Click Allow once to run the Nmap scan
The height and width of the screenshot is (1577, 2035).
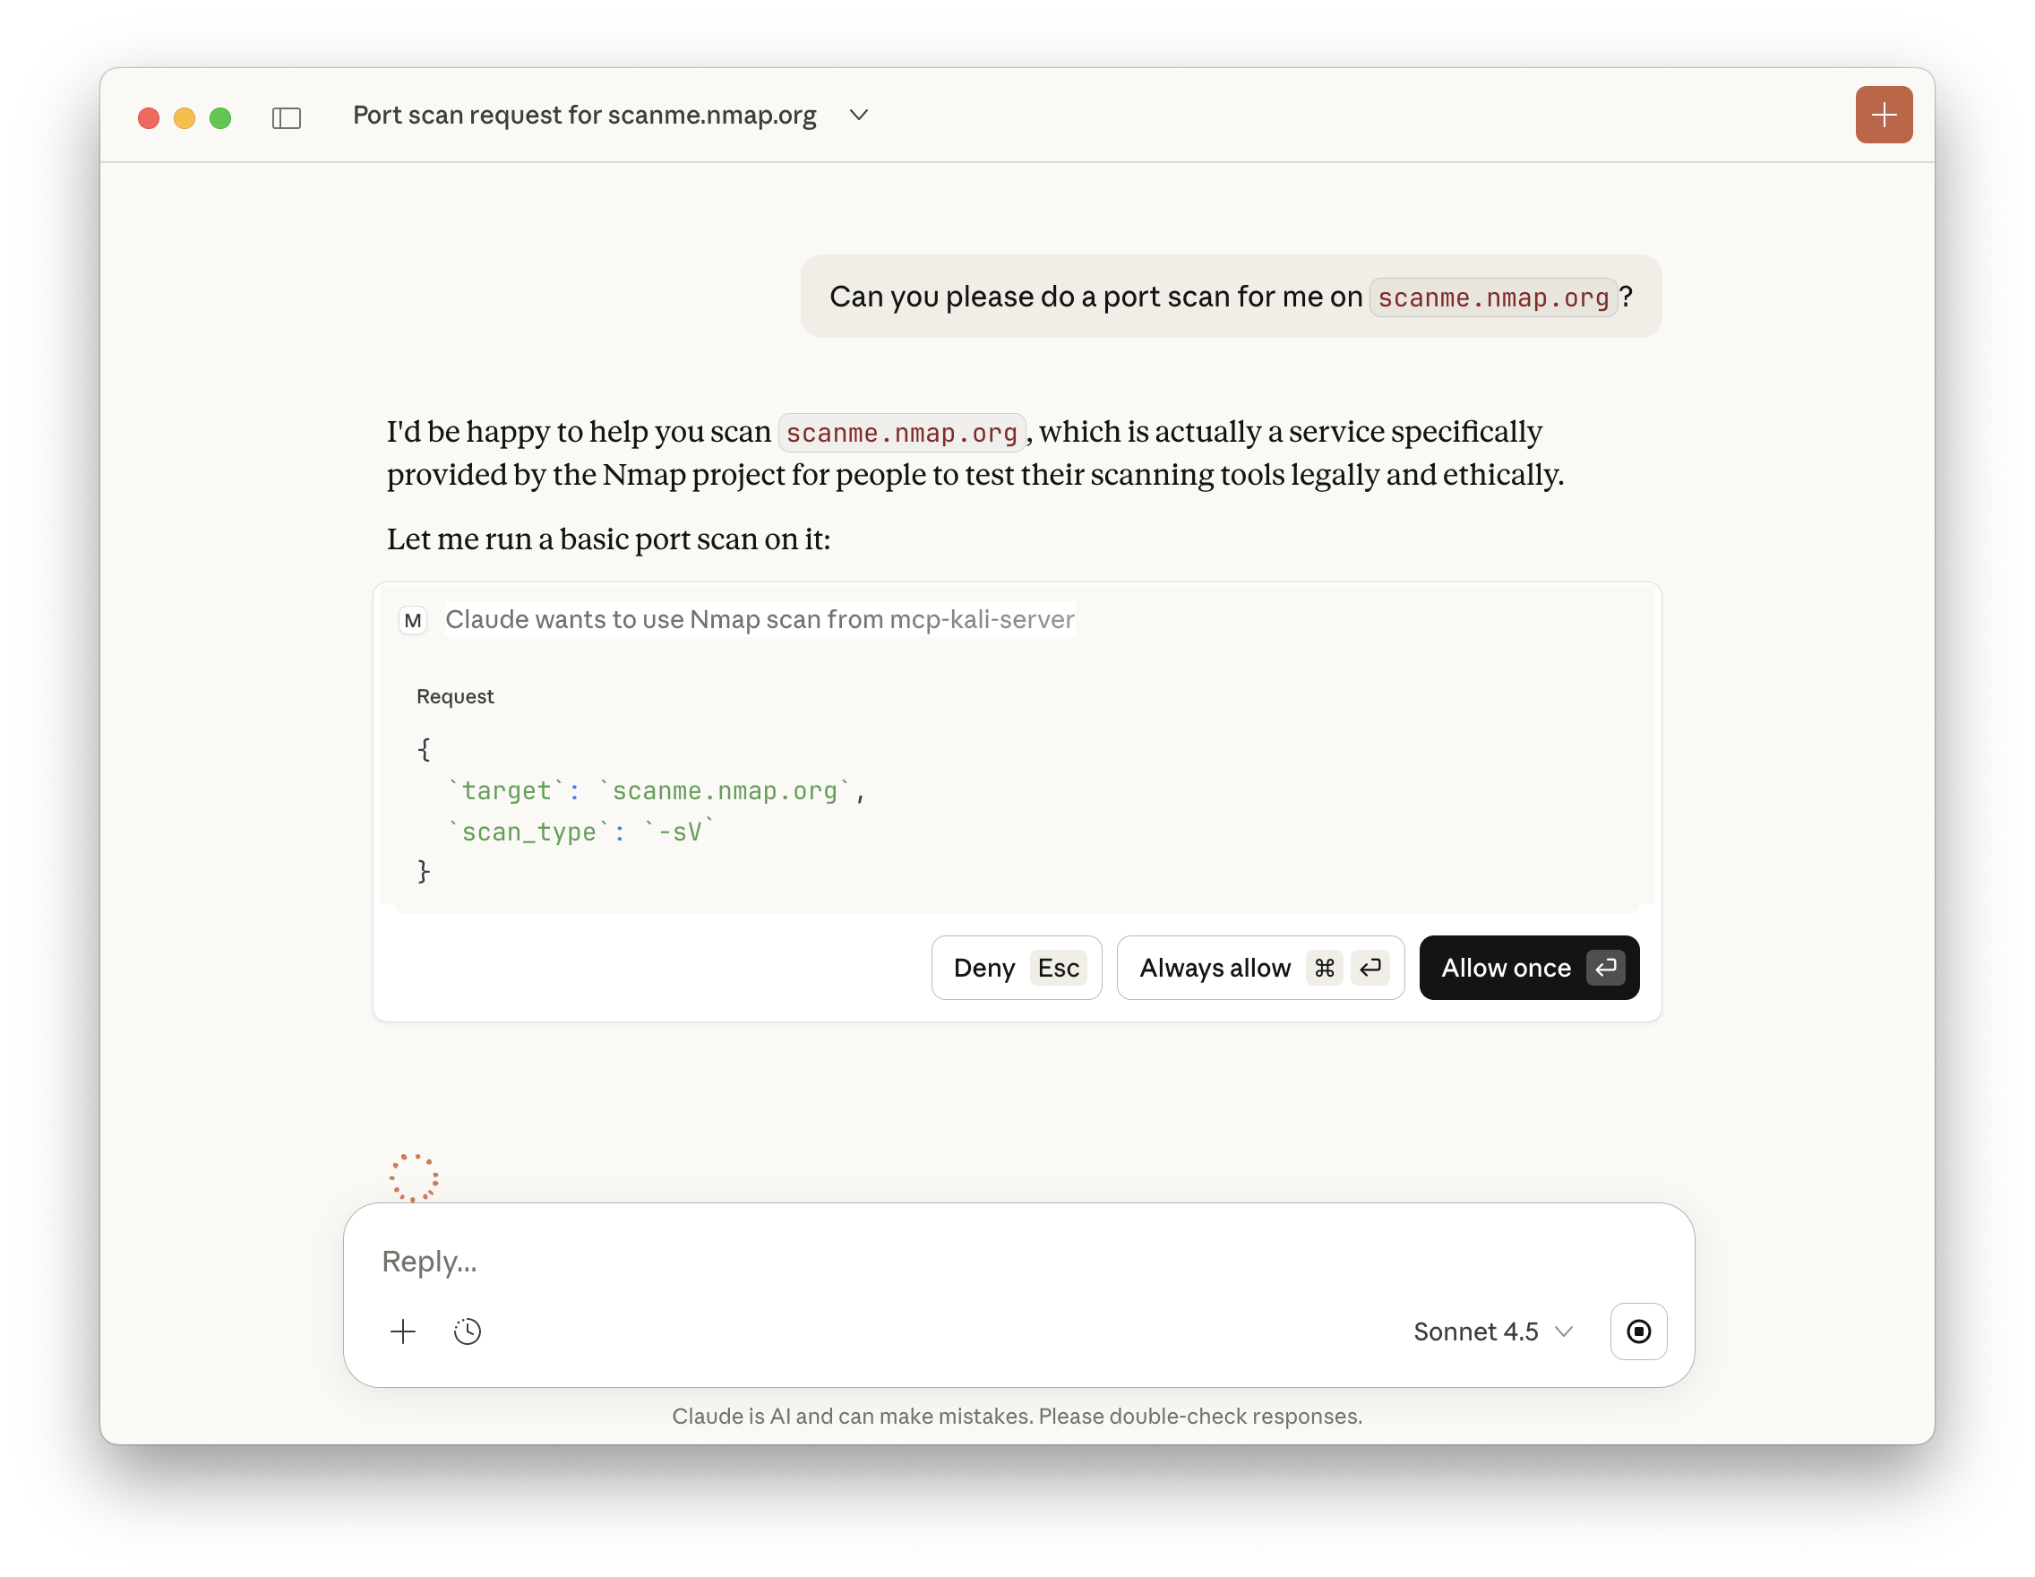[1527, 968]
